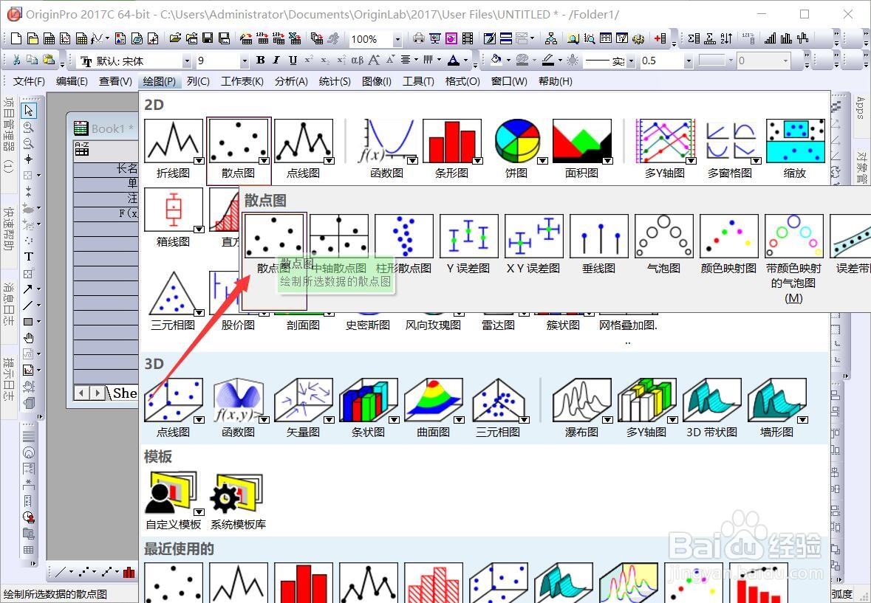Select the 颜色映射图 color mapped icon
The width and height of the screenshot is (871, 603).
click(729, 235)
